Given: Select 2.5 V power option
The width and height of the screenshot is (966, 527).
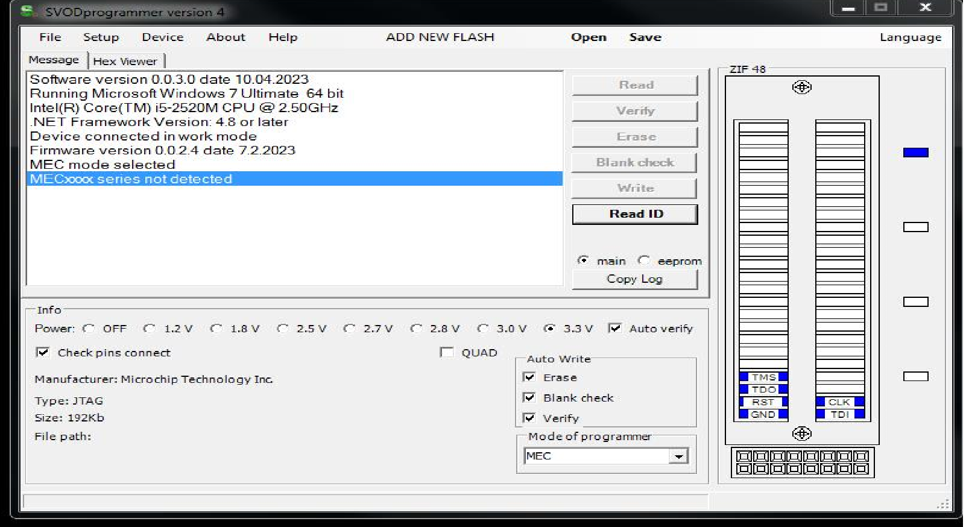Looking at the screenshot, I should point(282,329).
